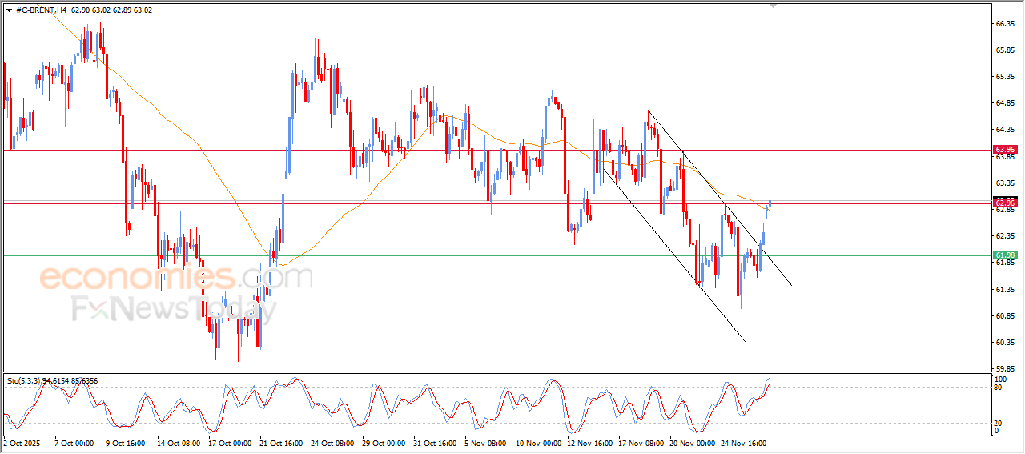The height and width of the screenshot is (454, 1025).
Task: Click the 65.35 price axis value
Action: (x=1005, y=77)
